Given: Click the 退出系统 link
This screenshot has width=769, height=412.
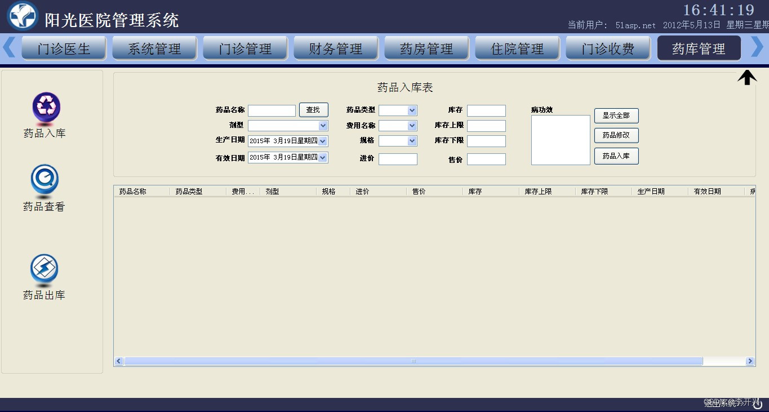Looking at the screenshot, I should click(721, 404).
